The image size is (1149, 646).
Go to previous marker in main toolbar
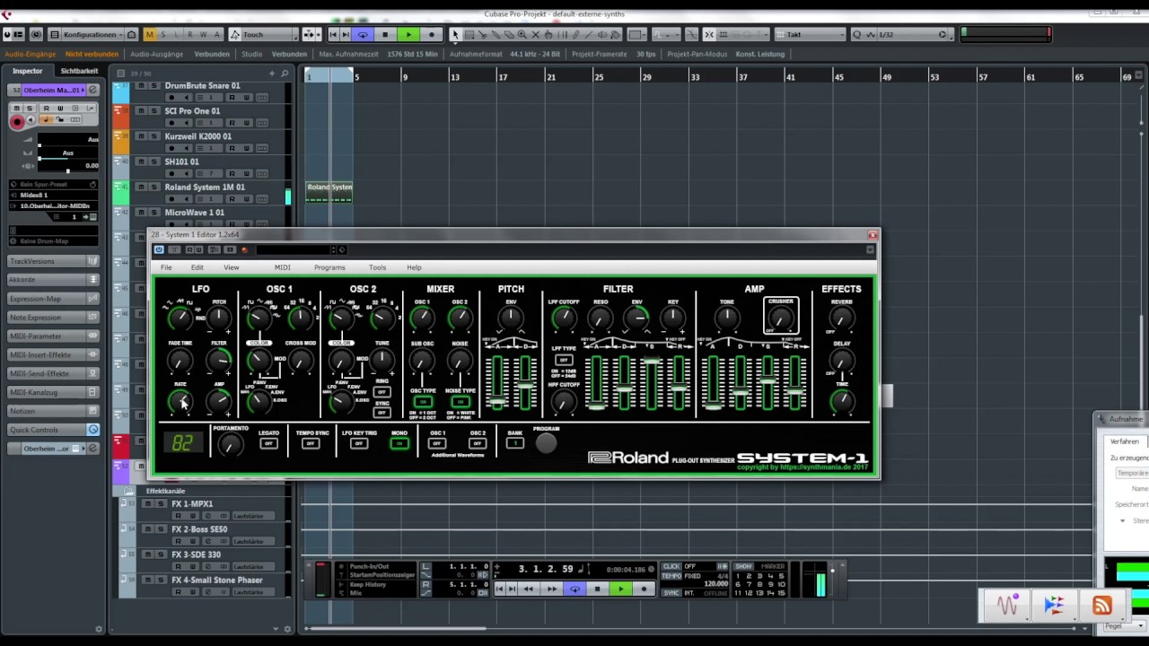click(333, 34)
